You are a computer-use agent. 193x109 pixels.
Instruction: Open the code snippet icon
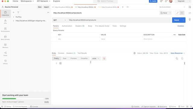coord(190,13)
